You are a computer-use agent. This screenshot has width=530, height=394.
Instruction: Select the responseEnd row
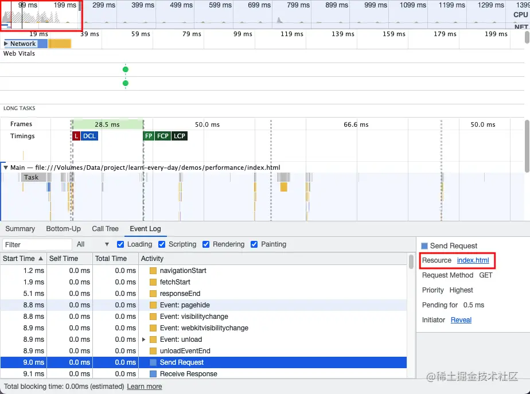coord(204,294)
